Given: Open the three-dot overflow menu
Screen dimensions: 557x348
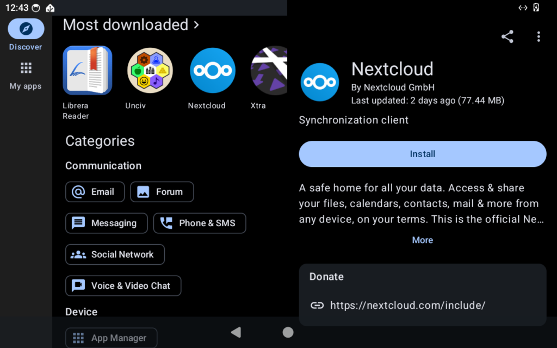Looking at the screenshot, I should 539,36.
